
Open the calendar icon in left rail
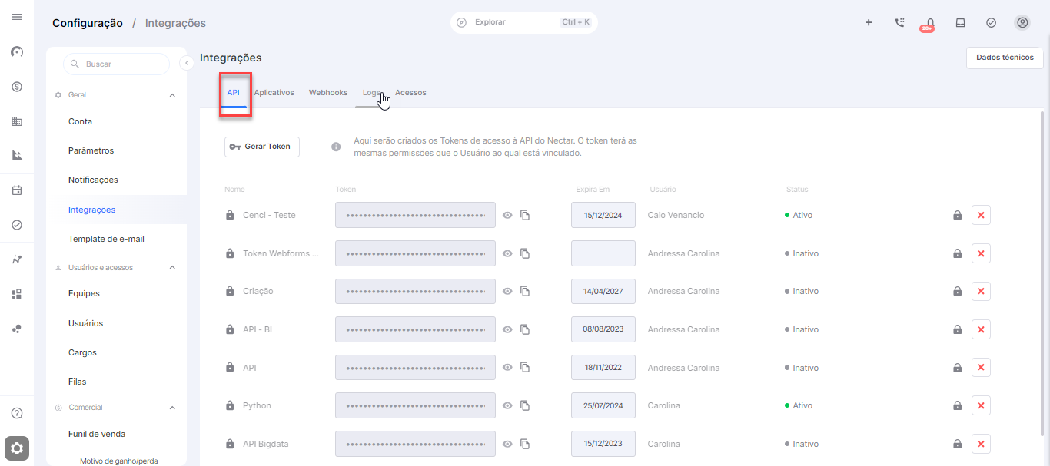[x=17, y=190]
